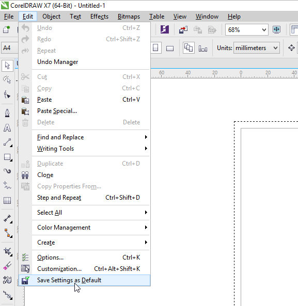298x306 pixels.
Task: Select the Freehand Pick tool
Action: pyautogui.click(x=7, y=79)
